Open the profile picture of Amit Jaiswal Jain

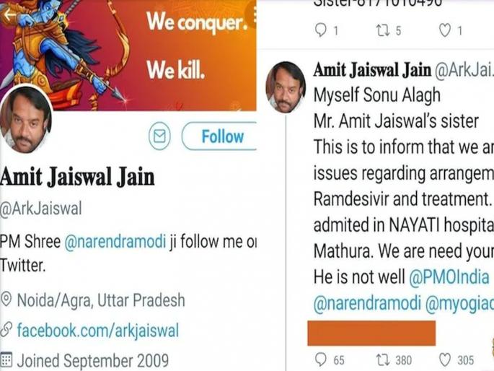26,119
